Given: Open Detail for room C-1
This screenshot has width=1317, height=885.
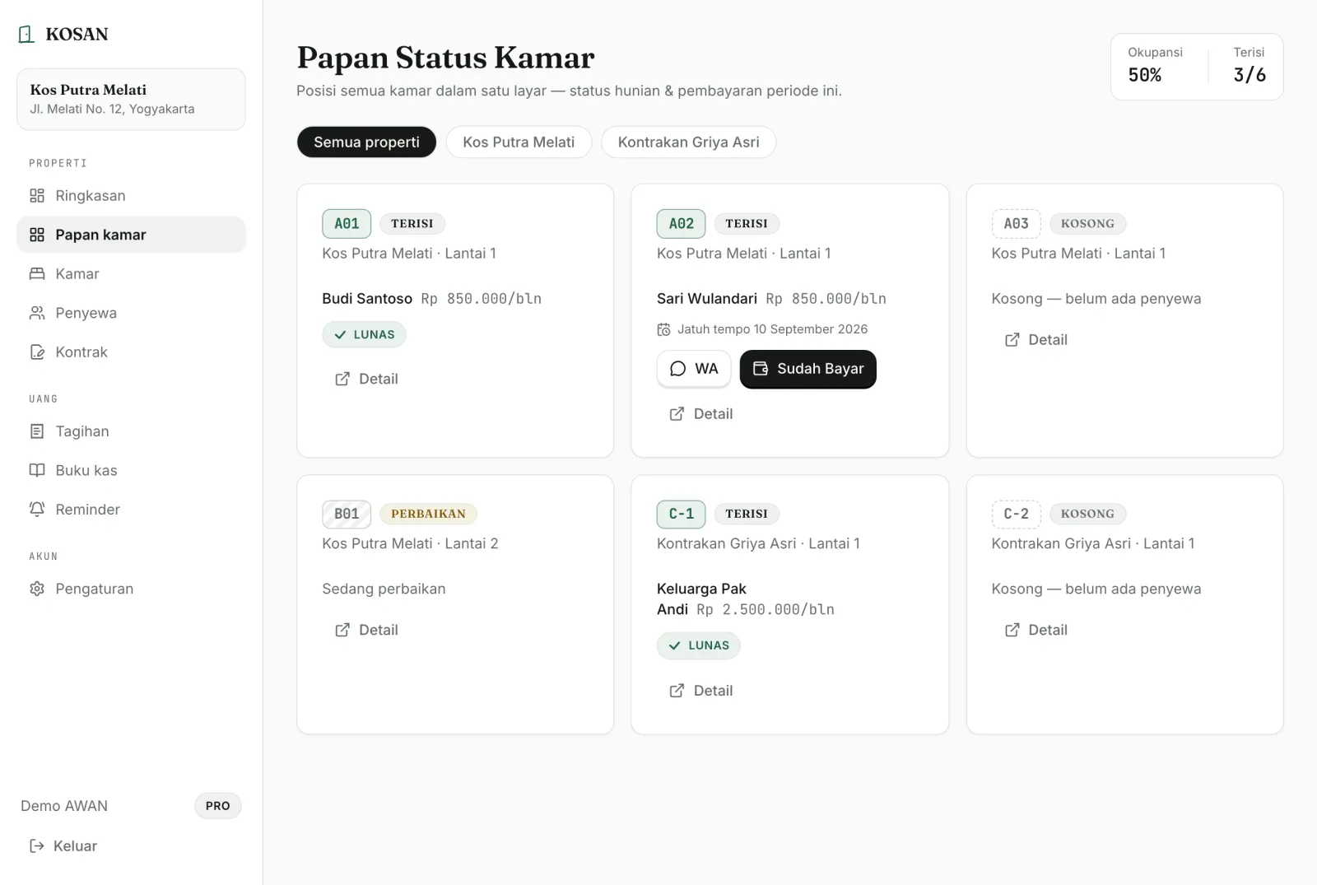Looking at the screenshot, I should (x=700, y=691).
